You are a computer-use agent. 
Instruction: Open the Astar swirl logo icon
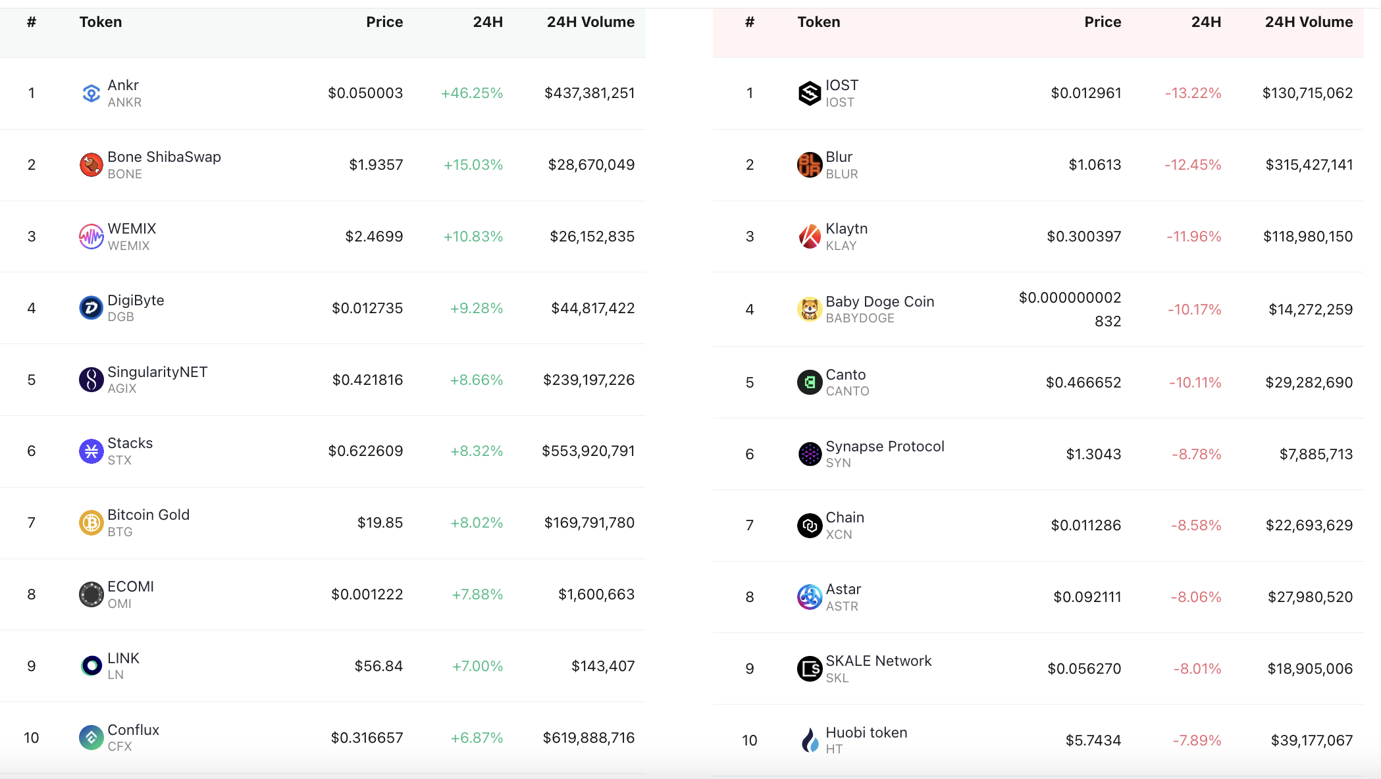(x=810, y=597)
